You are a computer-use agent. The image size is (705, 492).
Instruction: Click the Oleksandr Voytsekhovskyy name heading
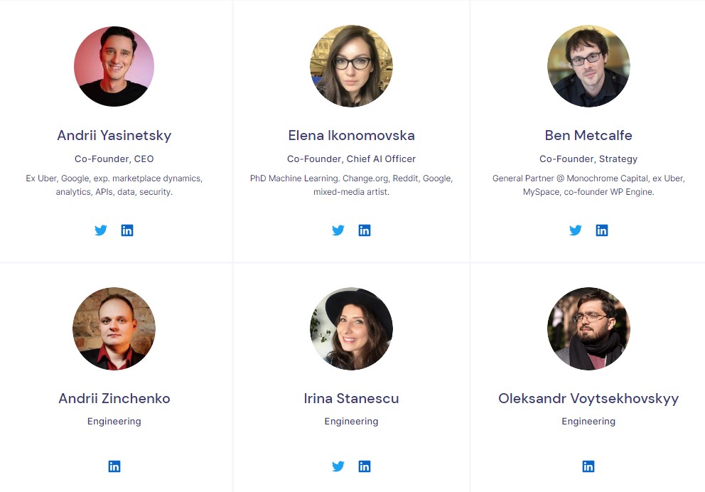click(588, 398)
